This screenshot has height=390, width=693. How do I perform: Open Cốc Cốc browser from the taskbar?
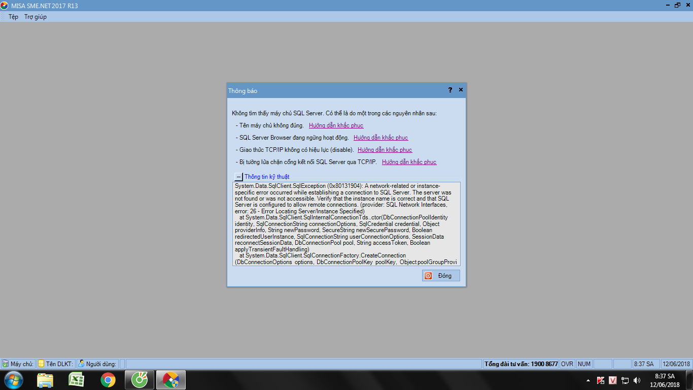(139, 380)
